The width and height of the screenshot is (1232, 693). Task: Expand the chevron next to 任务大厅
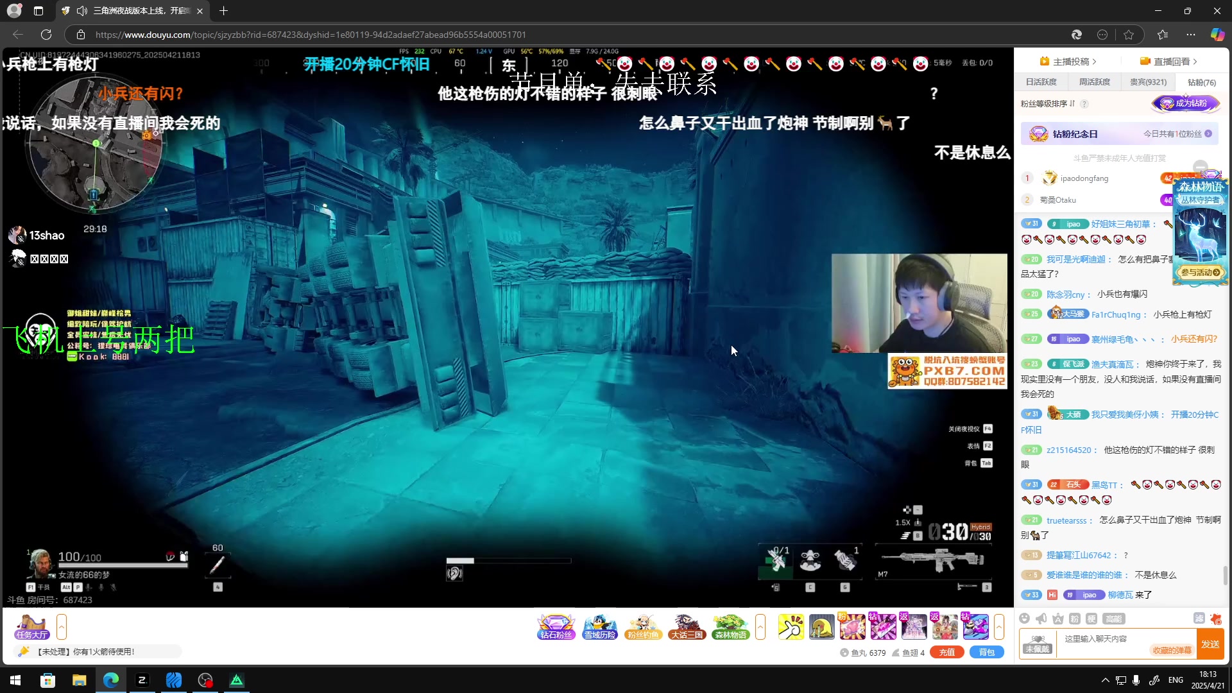tap(62, 627)
